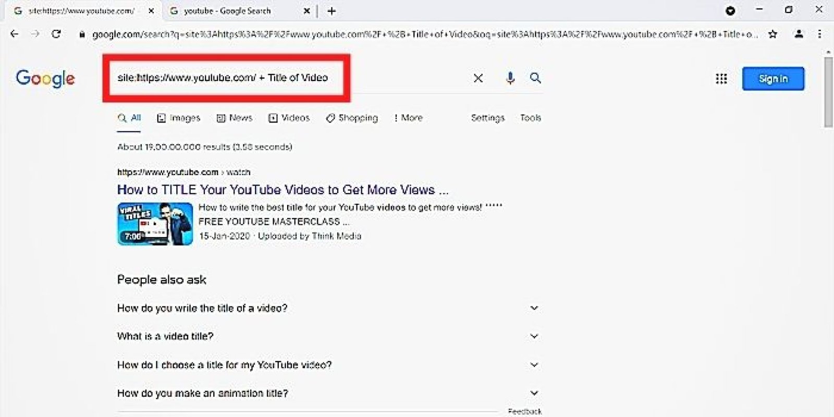This screenshot has width=834, height=417.
Task: Switch to the Shopping results tab
Action: 352,118
